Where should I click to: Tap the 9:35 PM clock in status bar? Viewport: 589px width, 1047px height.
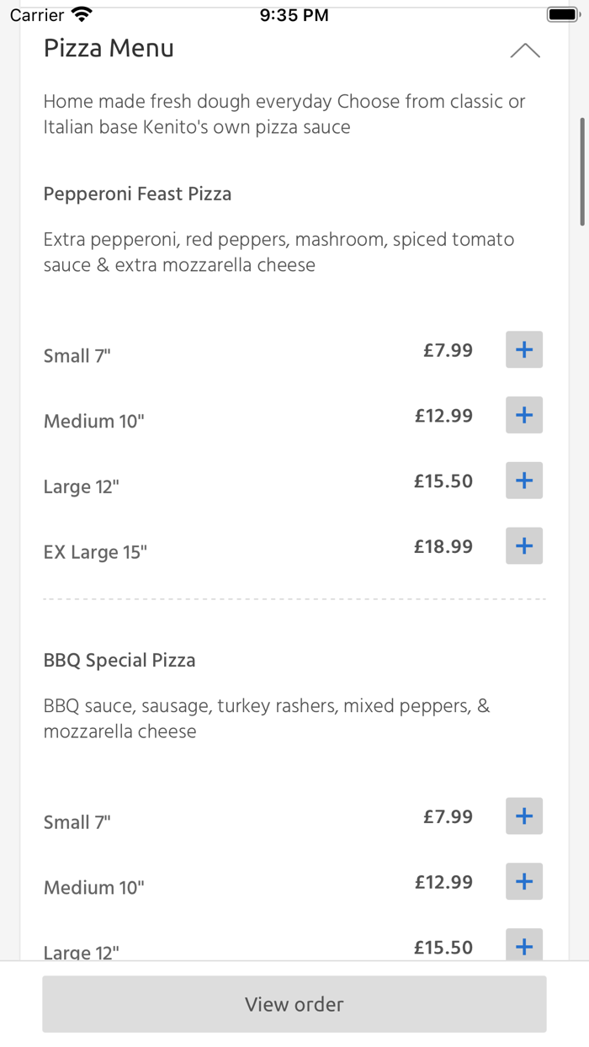[x=294, y=13]
